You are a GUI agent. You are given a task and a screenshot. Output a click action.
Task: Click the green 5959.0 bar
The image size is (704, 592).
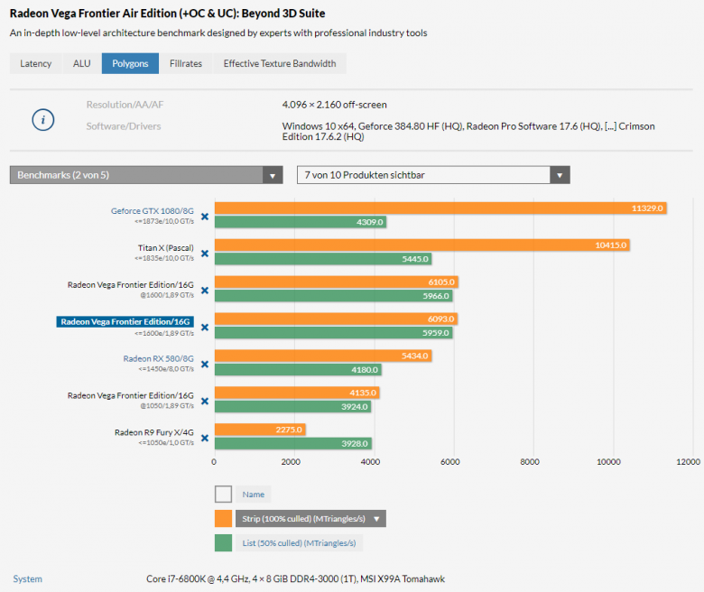coord(334,333)
